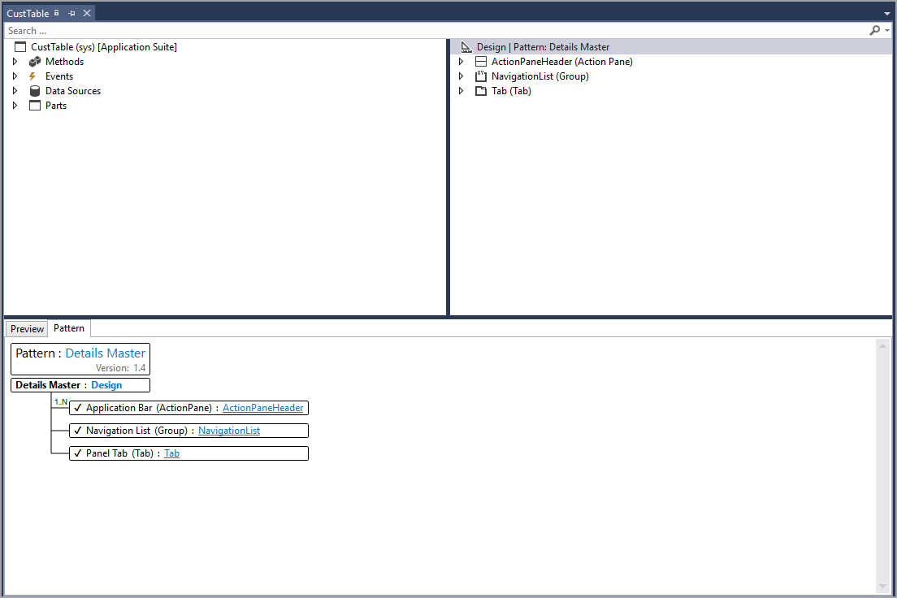Toggle the Application Bar checkmark

pos(78,407)
